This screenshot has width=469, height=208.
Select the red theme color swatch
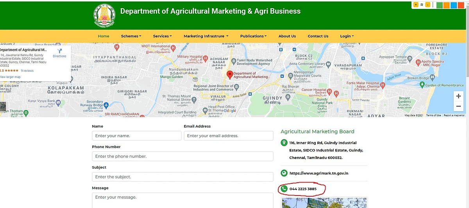click(x=461, y=5)
